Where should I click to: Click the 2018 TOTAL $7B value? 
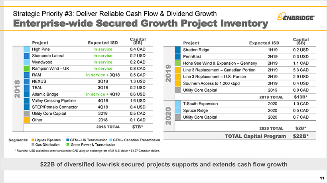tap(138, 127)
